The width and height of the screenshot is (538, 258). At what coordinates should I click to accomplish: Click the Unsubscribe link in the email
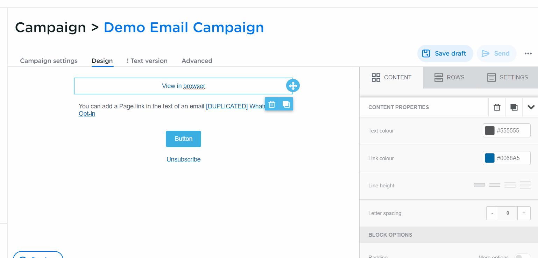pos(183,159)
